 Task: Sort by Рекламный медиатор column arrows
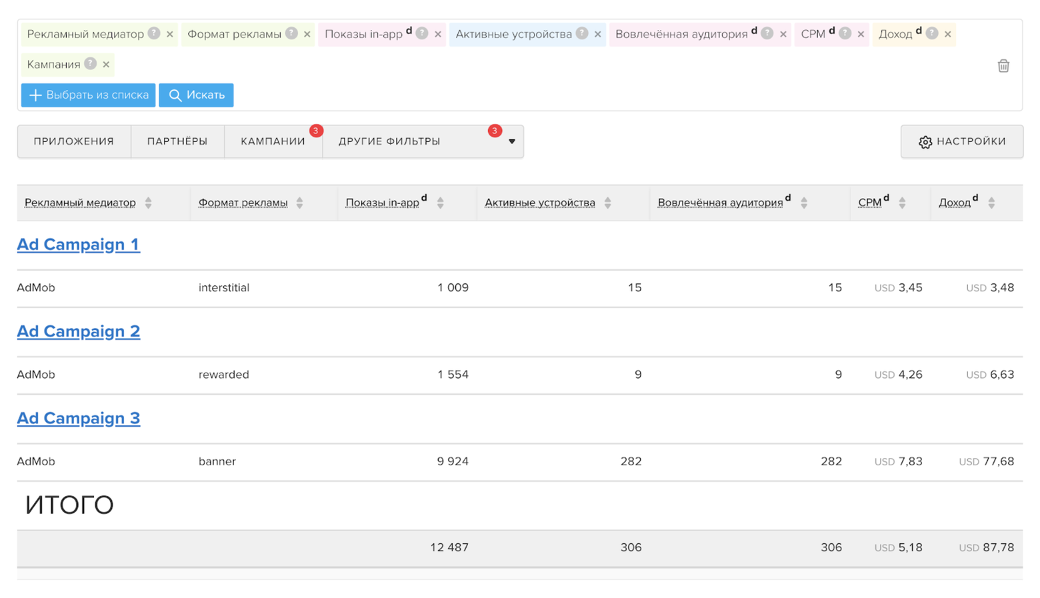pos(149,203)
